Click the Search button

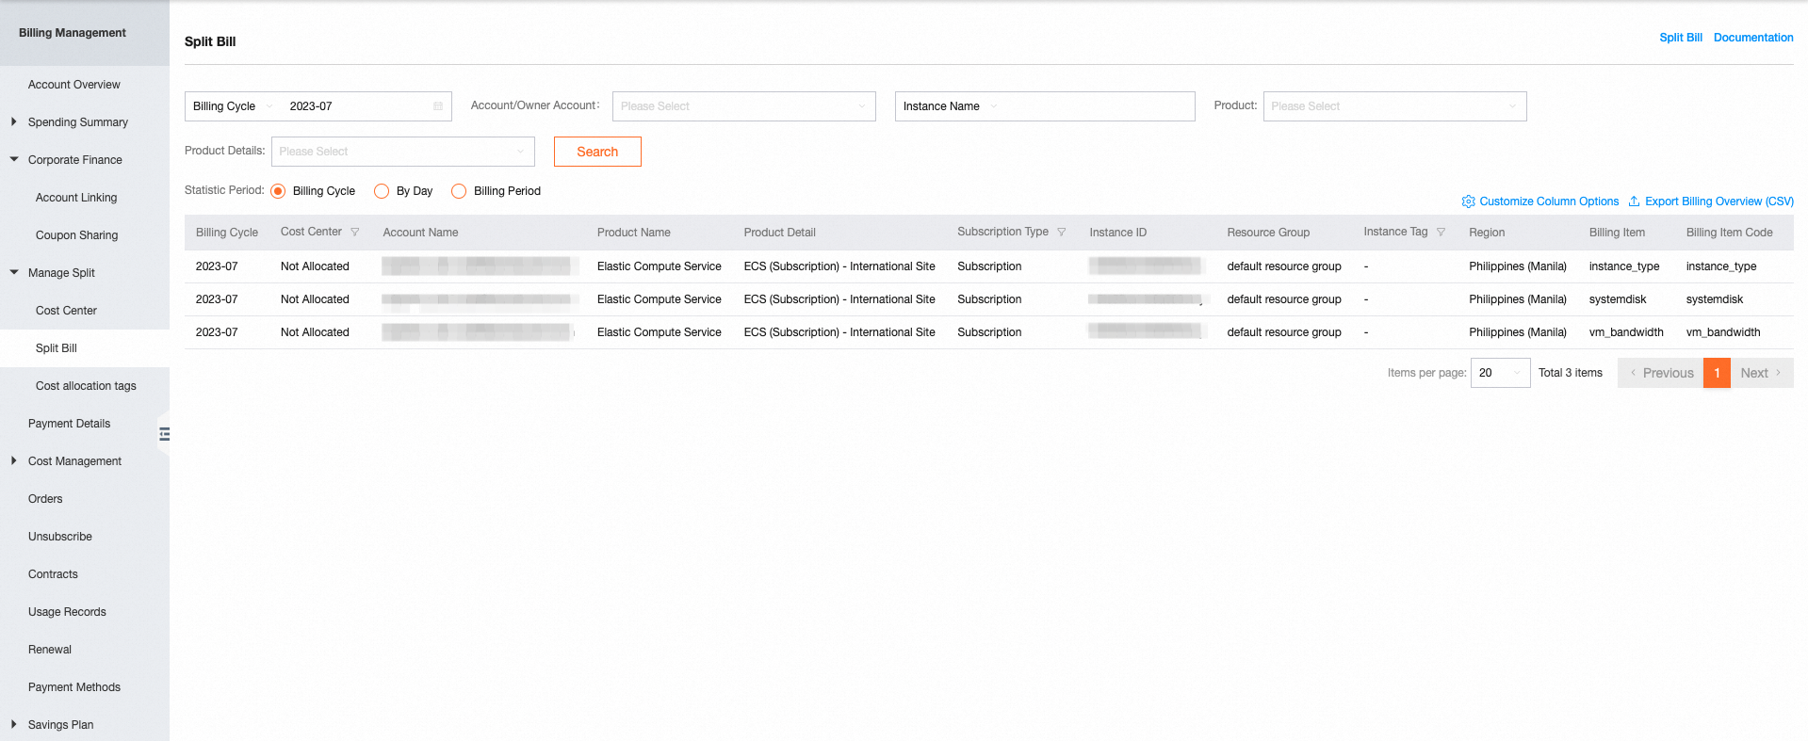pyautogui.click(x=597, y=152)
